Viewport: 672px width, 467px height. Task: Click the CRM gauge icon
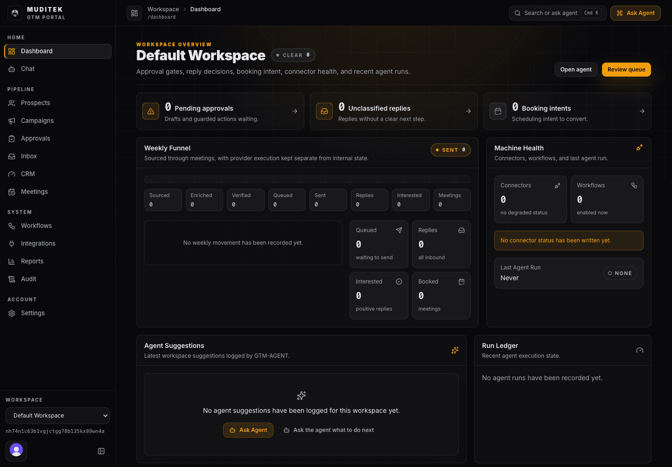(12, 174)
